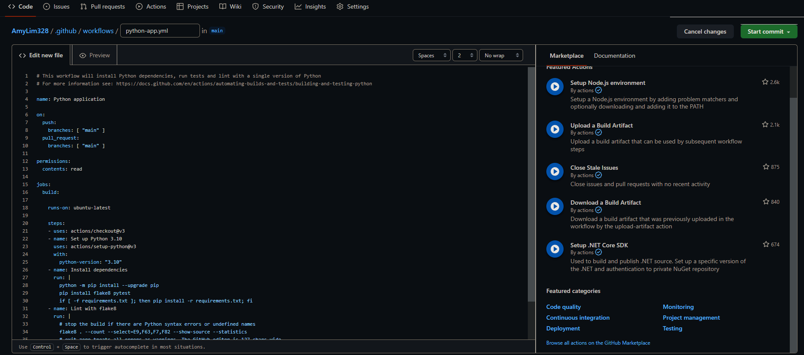Click the Insights graph icon
This screenshot has height=355, width=804.
(x=298, y=6)
